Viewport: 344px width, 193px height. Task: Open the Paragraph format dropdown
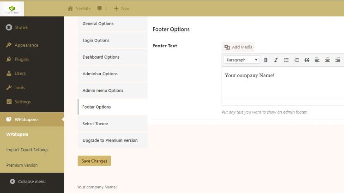[x=241, y=60]
